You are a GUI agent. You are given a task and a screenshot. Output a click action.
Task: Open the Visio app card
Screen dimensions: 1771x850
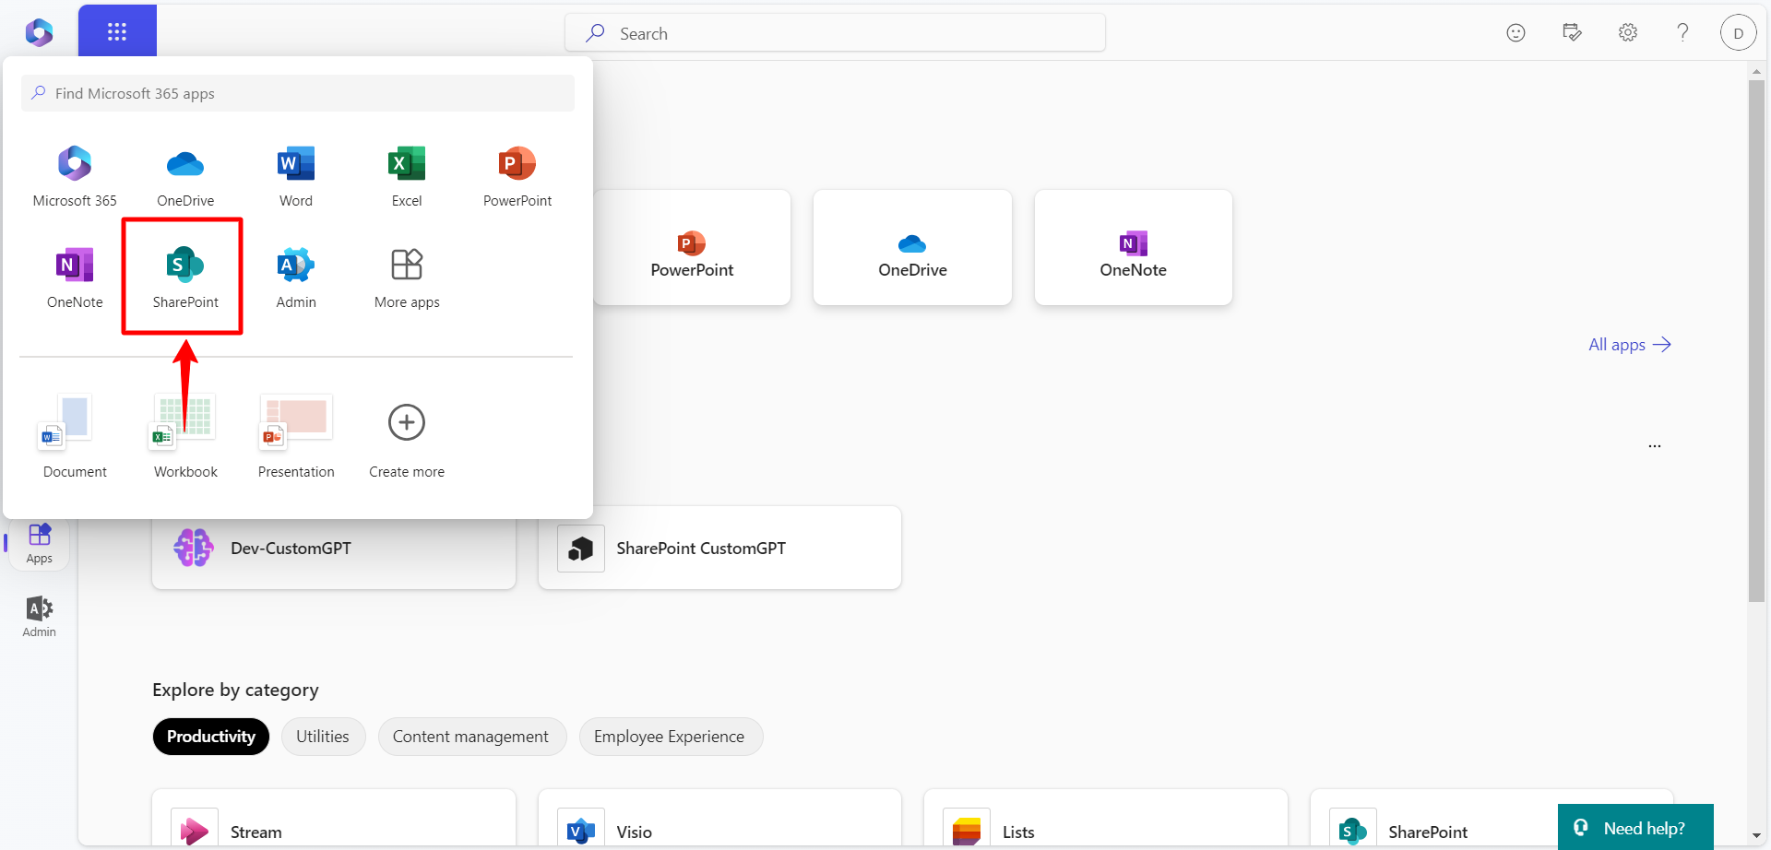pos(719,820)
